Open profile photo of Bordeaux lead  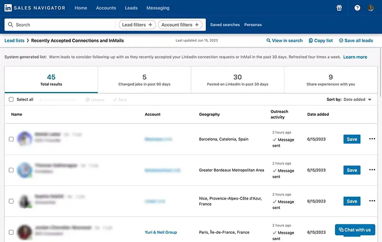pyautogui.click(x=25, y=170)
